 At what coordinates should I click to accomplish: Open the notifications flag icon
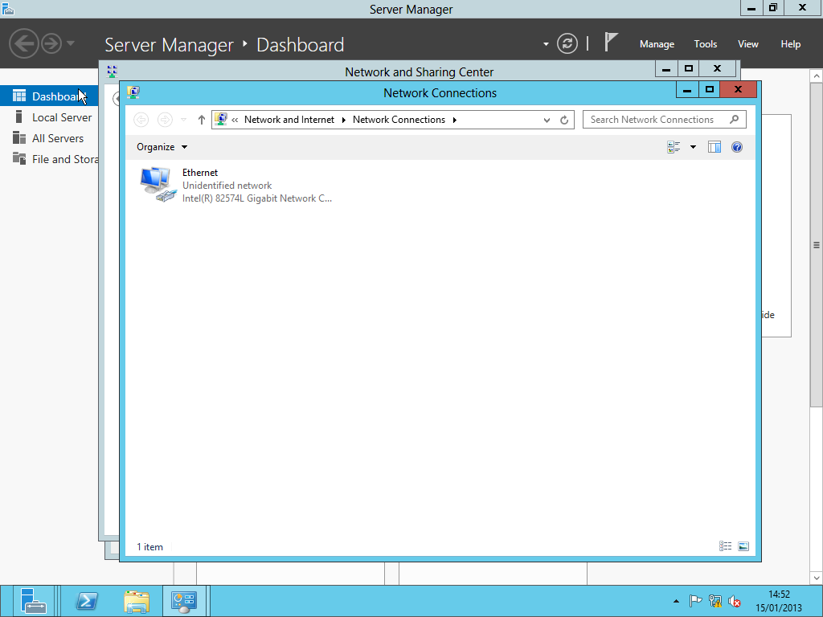612,42
